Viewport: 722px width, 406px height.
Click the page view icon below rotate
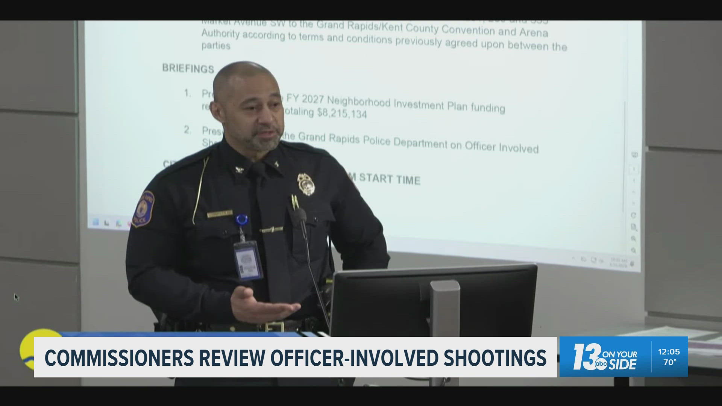[x=634, y=227]
